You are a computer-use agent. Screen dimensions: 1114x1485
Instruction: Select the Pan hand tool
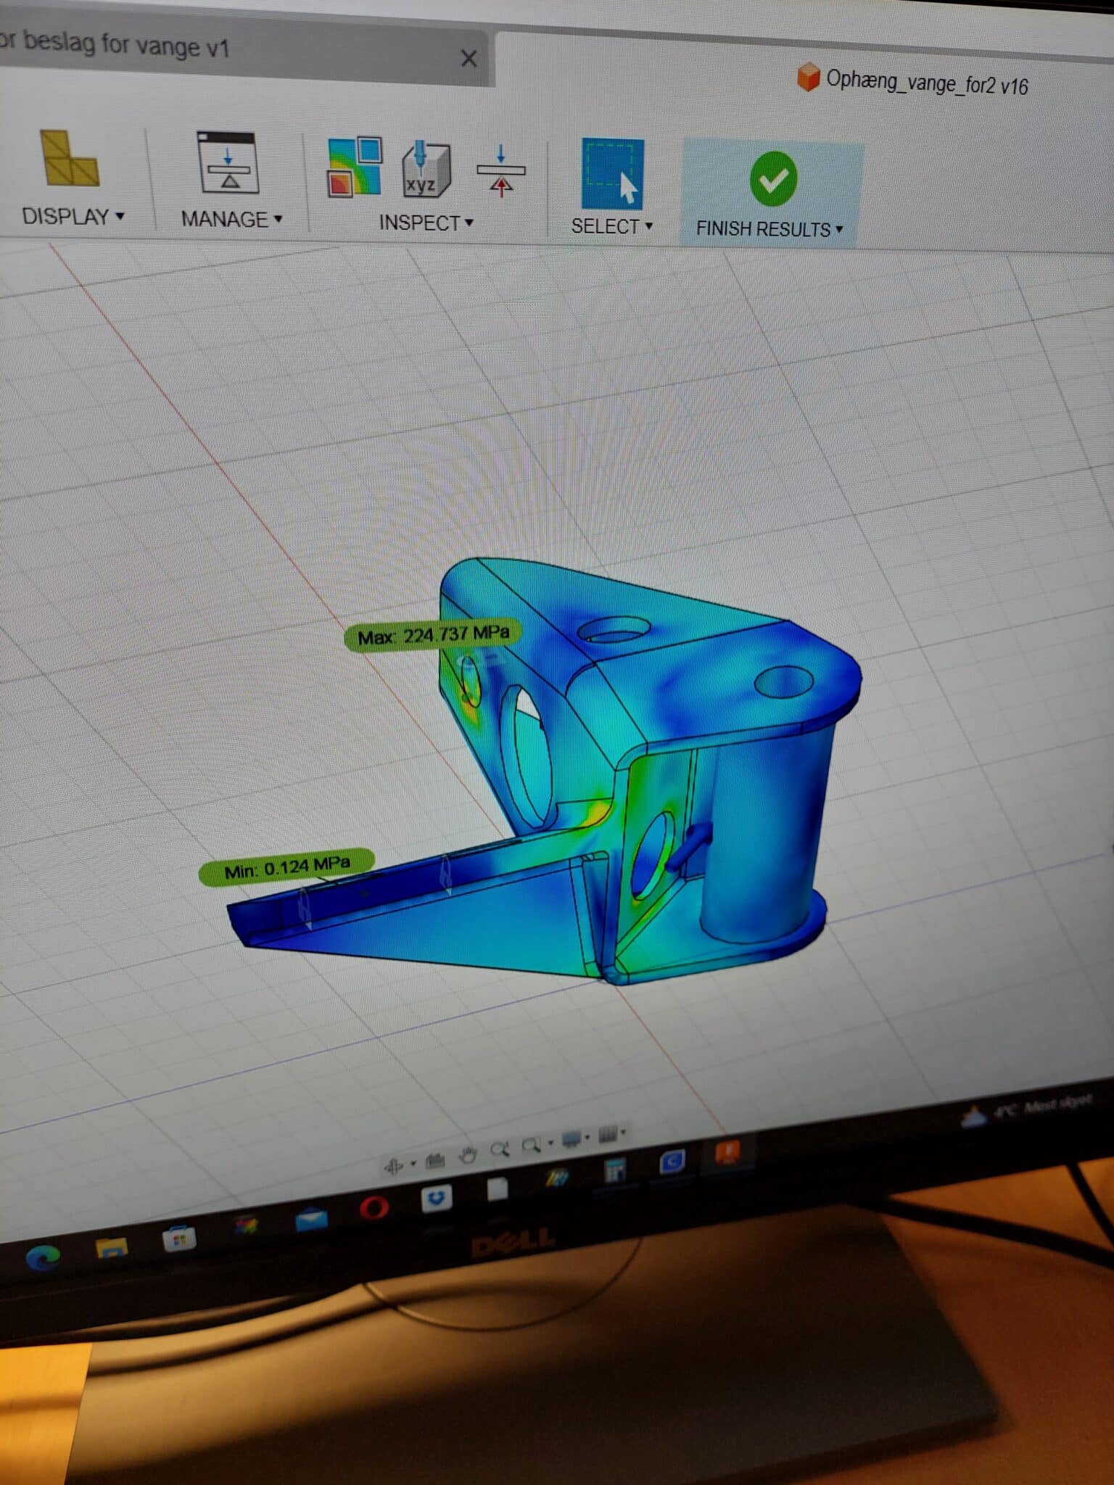[468, 1154]
